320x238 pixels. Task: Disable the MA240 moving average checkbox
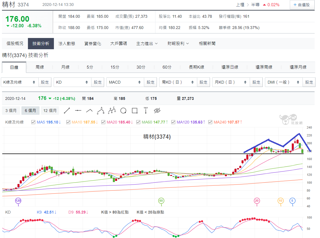click(210, 122)
